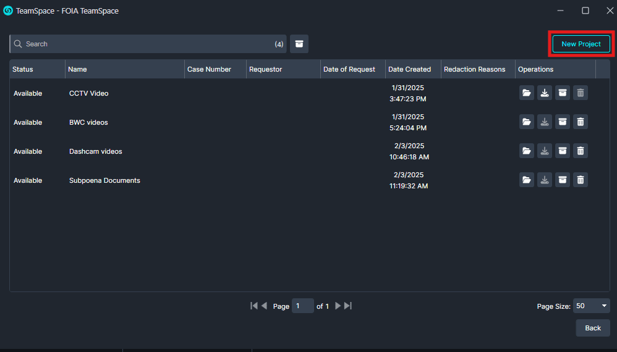617x352 pixels.
Task: Delete the Dashcam videos project
Action: tap(581, 151)
